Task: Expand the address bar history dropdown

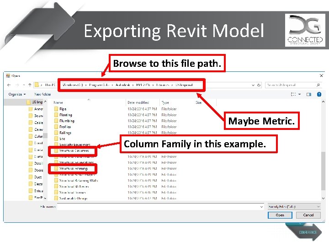Action: coord(253,85)
